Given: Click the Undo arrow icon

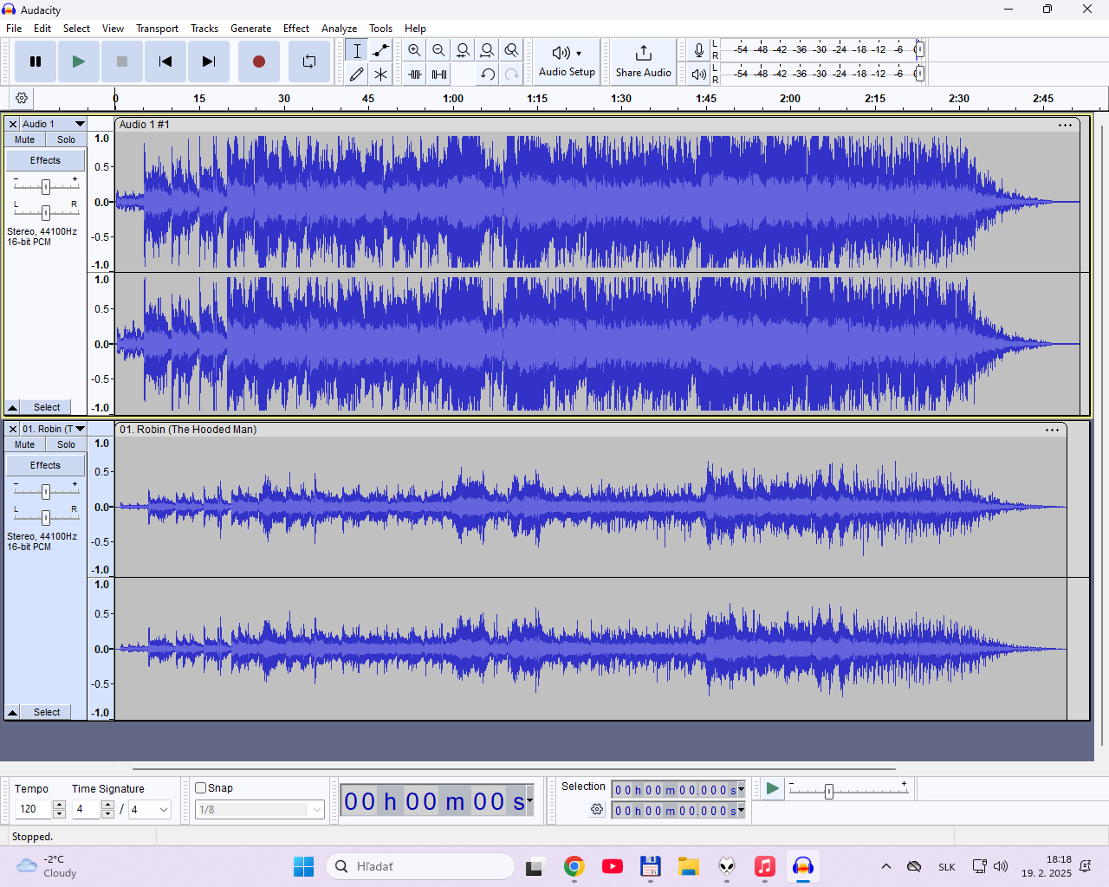Looking at the screenshot, I should coord(488,74).
